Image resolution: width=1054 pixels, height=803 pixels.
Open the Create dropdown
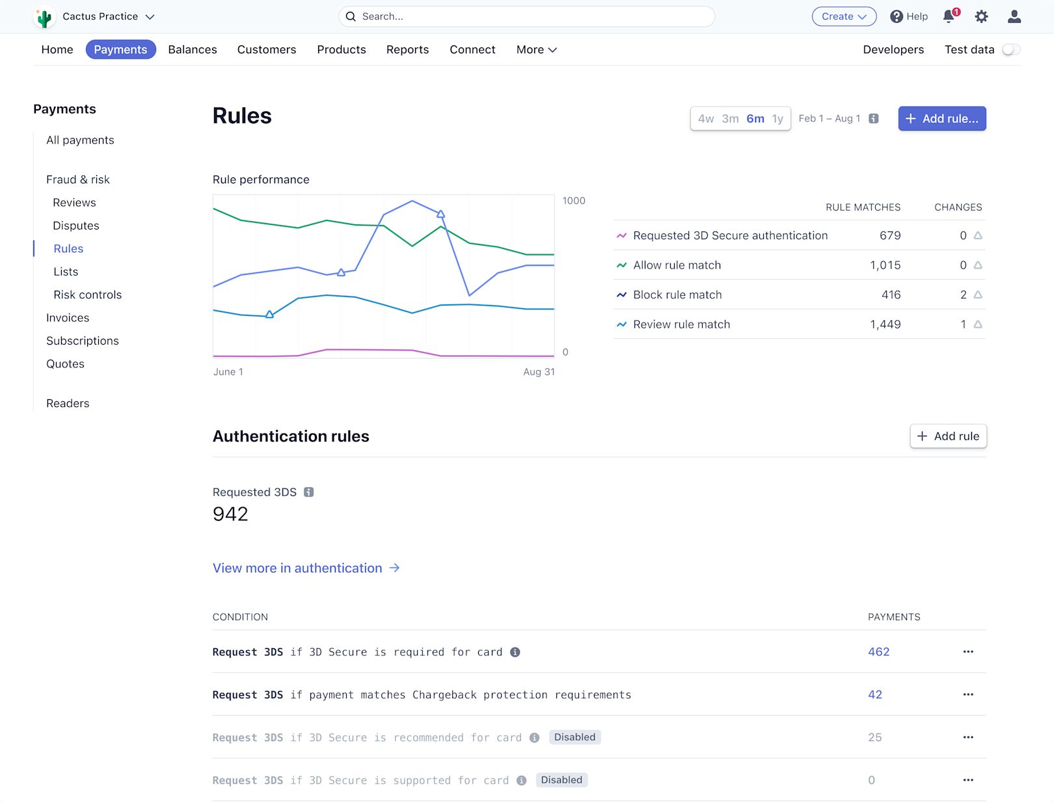point(844,16)
